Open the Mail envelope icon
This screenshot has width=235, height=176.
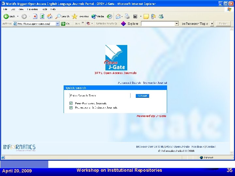point(118,16)
